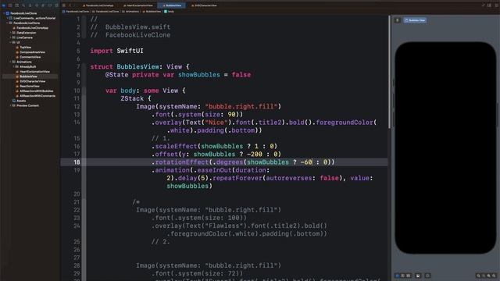Open ComposeAreaView file in navigator
500x281 pixels.
pyautogui.click(x=30, y=52)
